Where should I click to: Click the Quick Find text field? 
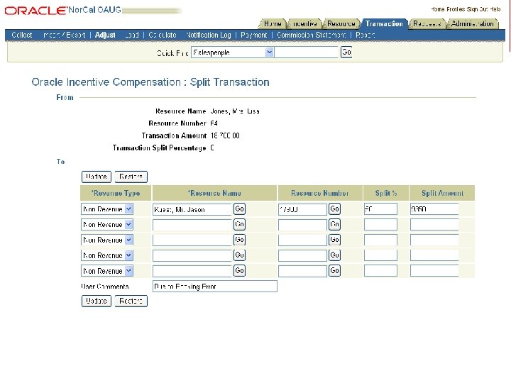point(306,52)
